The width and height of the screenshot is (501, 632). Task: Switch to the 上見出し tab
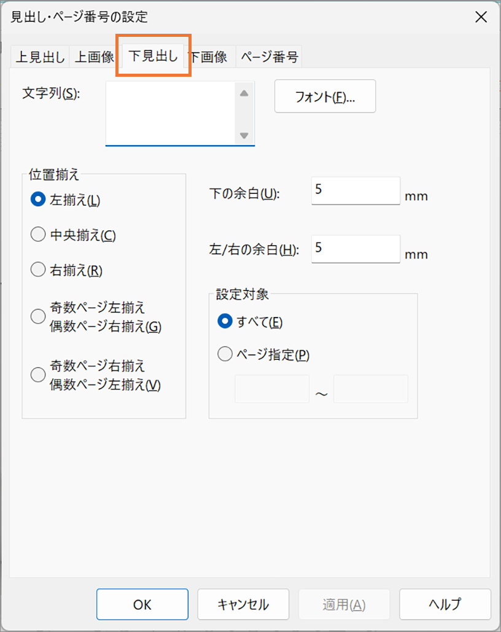pyautogui.click(x=40, y=57)
